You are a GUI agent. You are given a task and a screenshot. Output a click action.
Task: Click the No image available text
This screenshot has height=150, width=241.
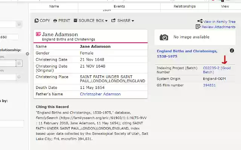[x=191, y=37]
